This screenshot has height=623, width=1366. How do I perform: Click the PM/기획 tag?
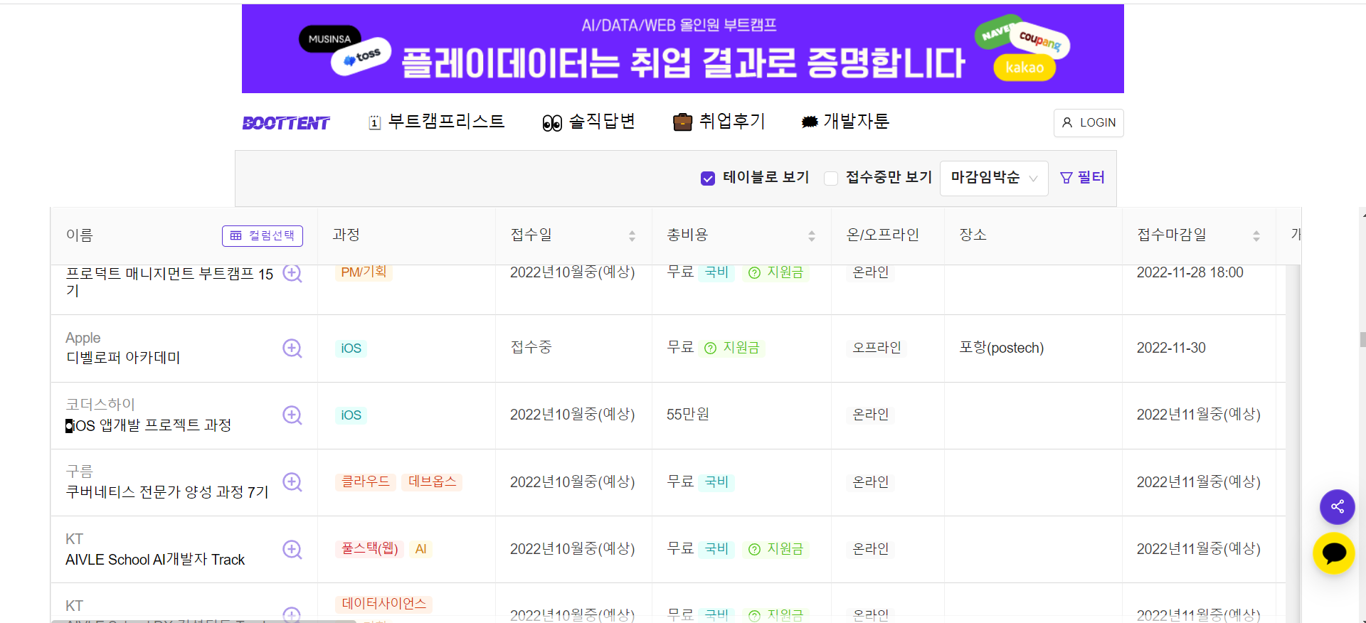(364, 272)
